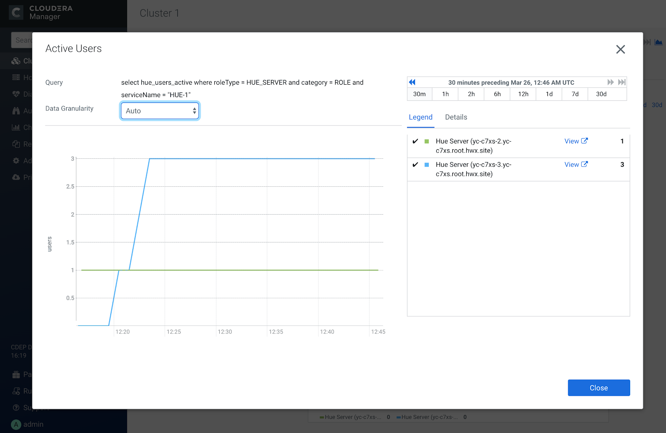
Task: Select the 2h time range
Action: (471, 94)
